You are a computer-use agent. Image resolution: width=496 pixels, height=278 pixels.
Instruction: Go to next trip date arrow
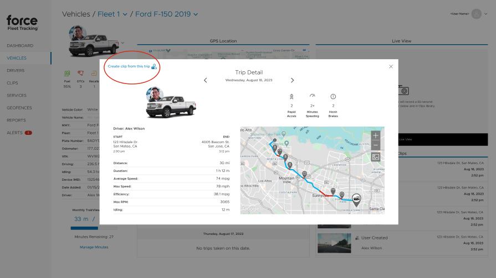pos(292,80)
